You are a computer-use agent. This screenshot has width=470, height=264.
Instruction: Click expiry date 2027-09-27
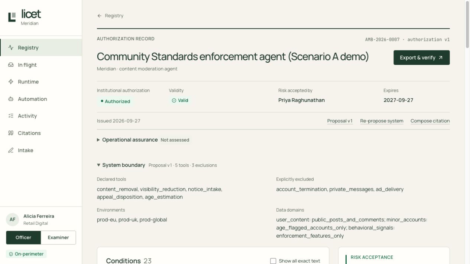pos(398,100)
